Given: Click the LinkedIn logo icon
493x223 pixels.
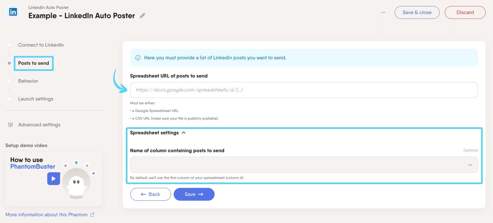Looking at the screenshot, I should [13, 12].
